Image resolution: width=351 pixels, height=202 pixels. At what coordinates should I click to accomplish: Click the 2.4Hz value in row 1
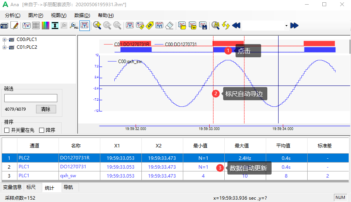(245, 158)
